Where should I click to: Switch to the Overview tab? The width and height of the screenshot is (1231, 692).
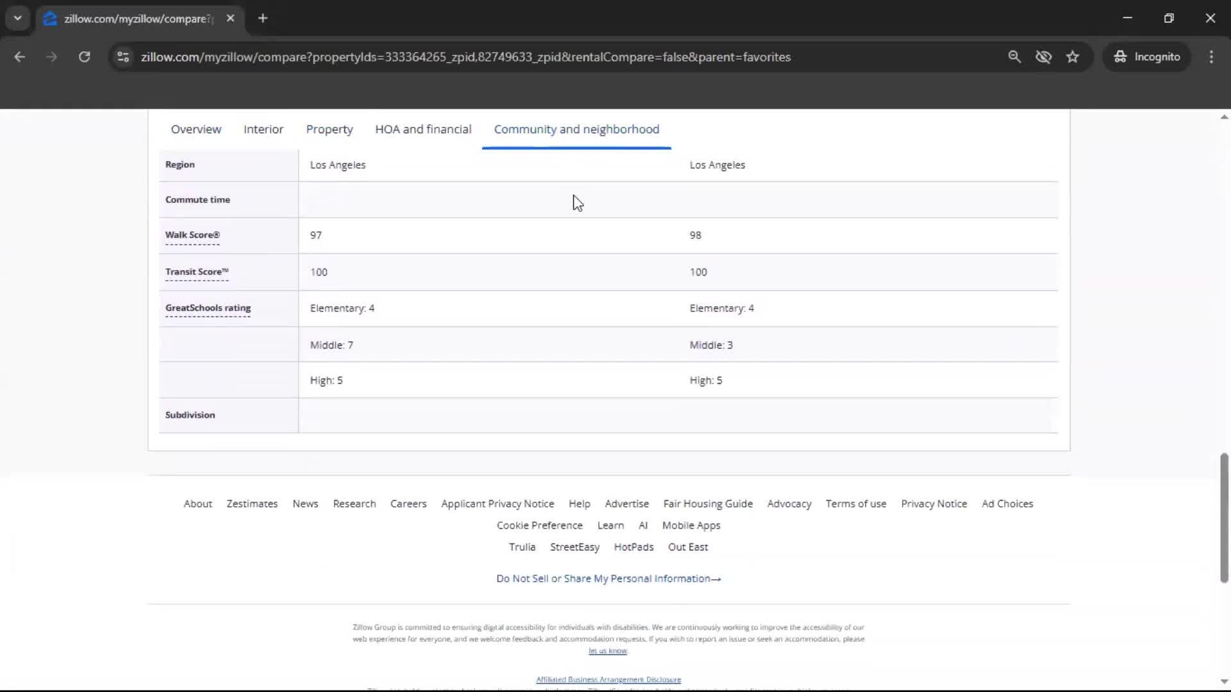(x=196, y=129)
